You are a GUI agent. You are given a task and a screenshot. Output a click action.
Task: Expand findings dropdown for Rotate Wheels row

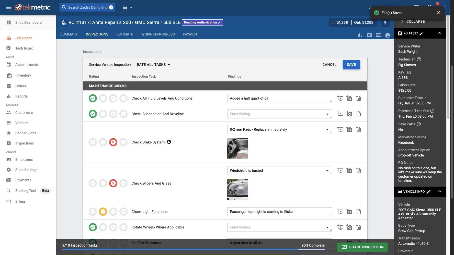tap(327, 227)
